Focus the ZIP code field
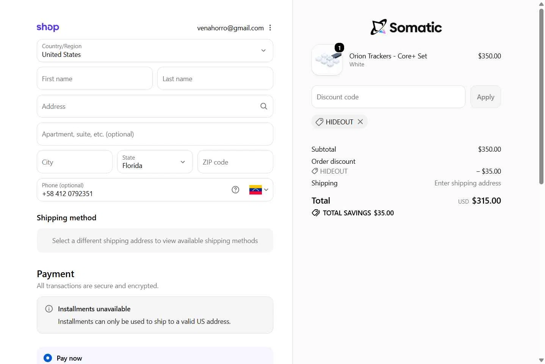The image size is (545, 364). point(235,162)
